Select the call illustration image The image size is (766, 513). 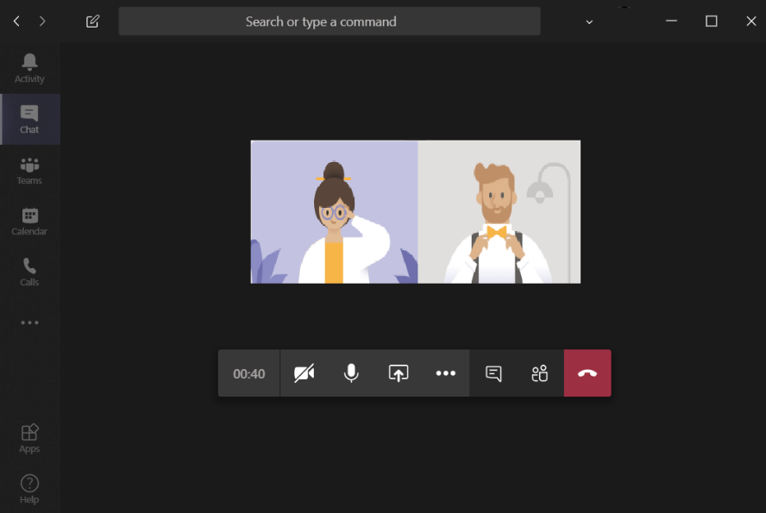pyautogui.click(x=416, y=212)
